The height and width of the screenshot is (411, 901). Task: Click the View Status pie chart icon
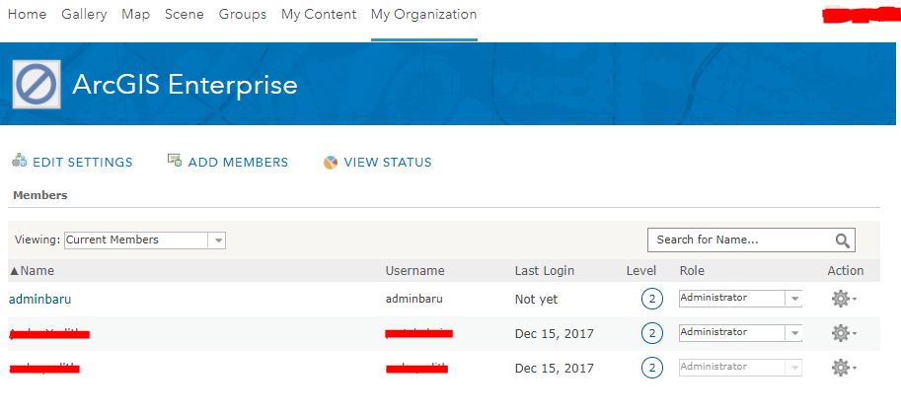331,163
